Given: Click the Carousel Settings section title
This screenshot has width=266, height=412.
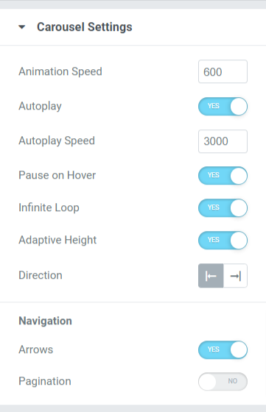Looking at the screenshot, I should [85, 27].
